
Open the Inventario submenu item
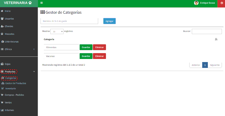10,89
